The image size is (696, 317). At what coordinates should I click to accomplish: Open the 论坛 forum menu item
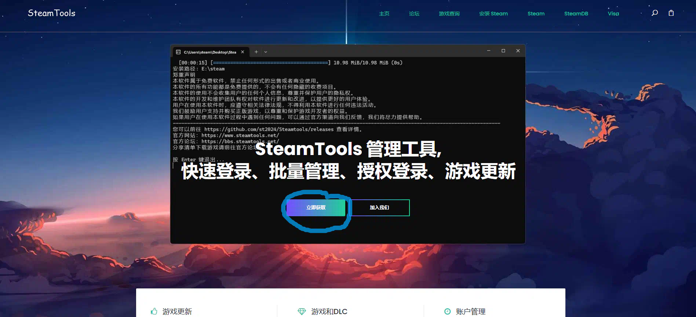(x=414, y=14)
